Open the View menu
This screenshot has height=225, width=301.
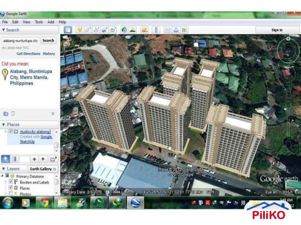click(x=26, y=22)
